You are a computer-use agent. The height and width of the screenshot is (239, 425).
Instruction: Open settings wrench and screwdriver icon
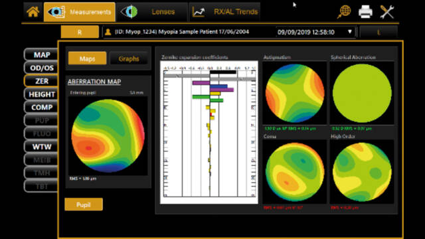pos(386,12)
